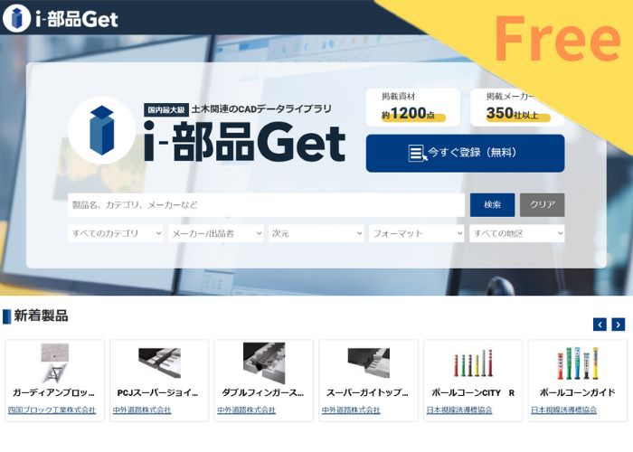This screenshot has height=452, width=633.
Task: Open the 次元 dimension dropdown
Action: [316, 233]
